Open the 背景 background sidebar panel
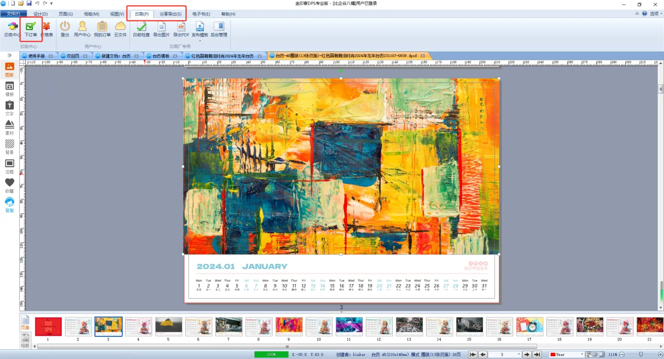 pos(9,147)
